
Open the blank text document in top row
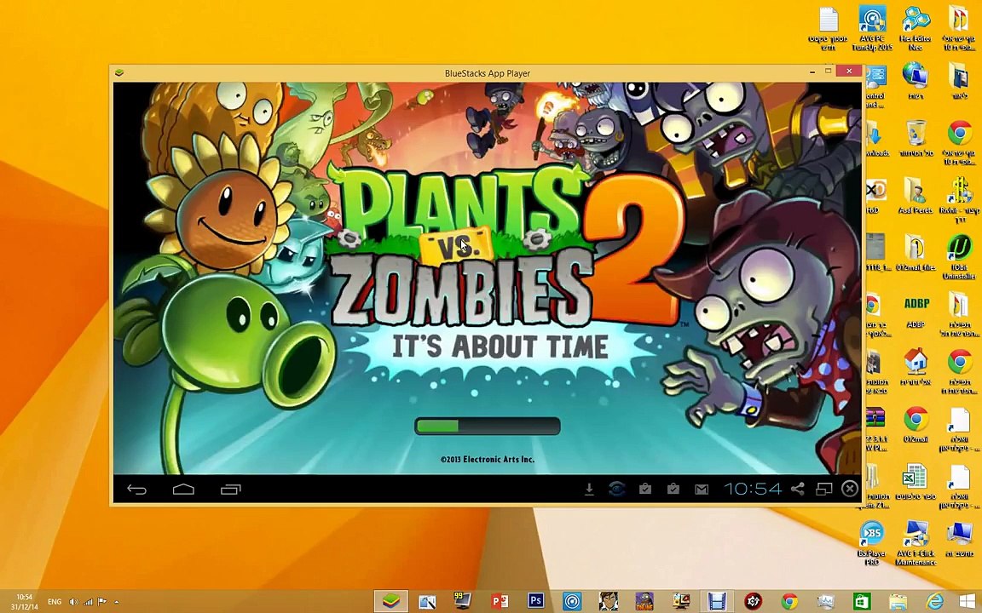pyautogui.click(x=828, y=28)
